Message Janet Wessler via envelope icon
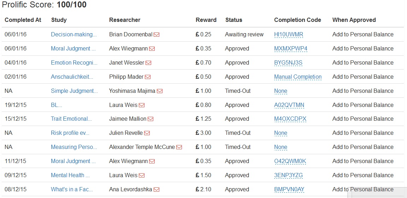Screen dimensions: 407x198 [x=148, y=63]
